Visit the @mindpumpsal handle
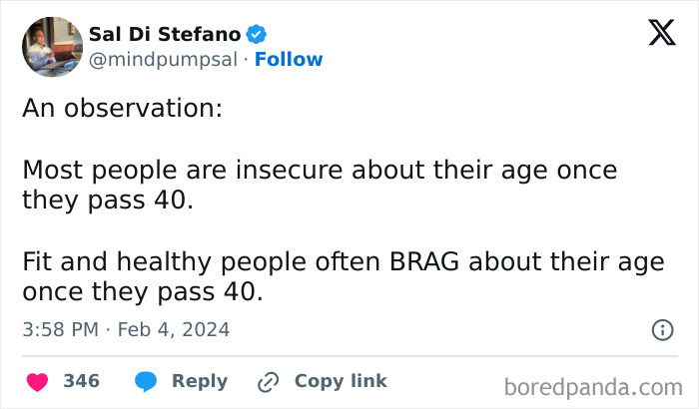Image resolution: width=699 pixels, height=409 pixels. coord(163,59)
